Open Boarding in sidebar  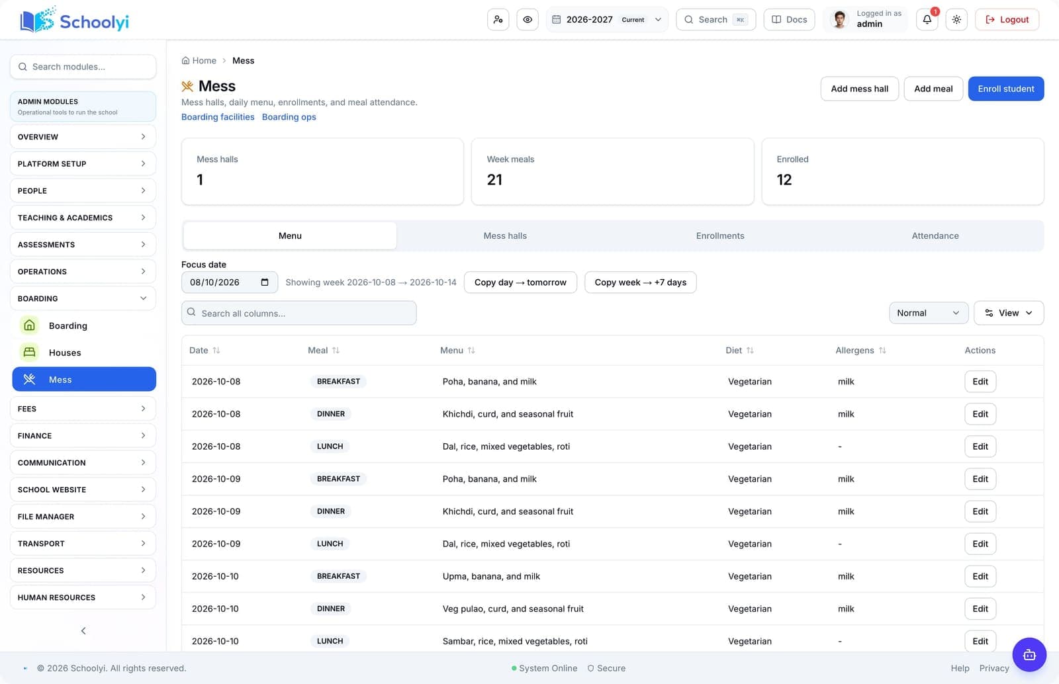pos(84,325)
